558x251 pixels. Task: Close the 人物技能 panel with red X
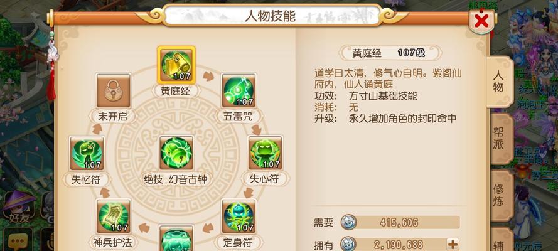(x=481, y=21)
